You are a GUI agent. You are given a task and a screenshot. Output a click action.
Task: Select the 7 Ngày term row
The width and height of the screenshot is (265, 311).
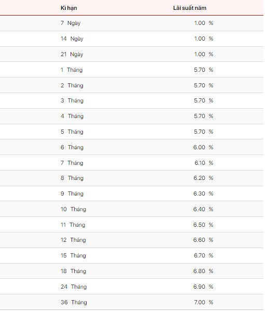point(132,23)
